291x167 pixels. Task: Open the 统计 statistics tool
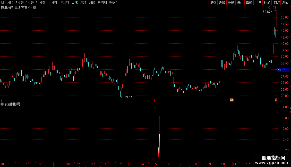pyautogui.click(x=239, y=2)
